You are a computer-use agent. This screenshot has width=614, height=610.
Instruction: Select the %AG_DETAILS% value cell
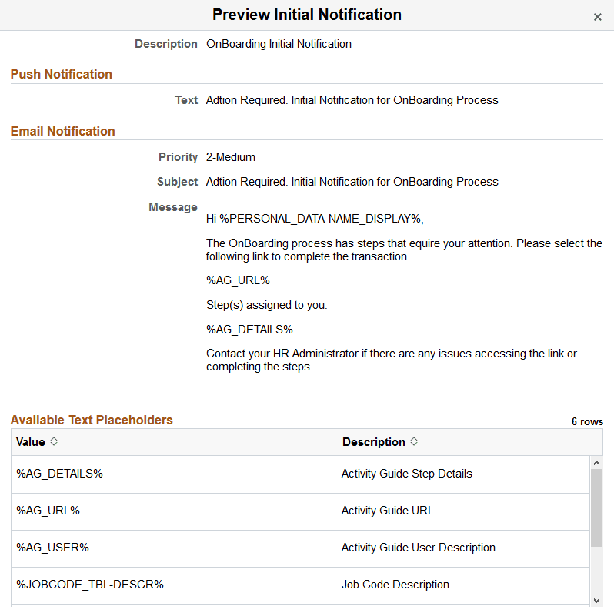coord(59,474)
